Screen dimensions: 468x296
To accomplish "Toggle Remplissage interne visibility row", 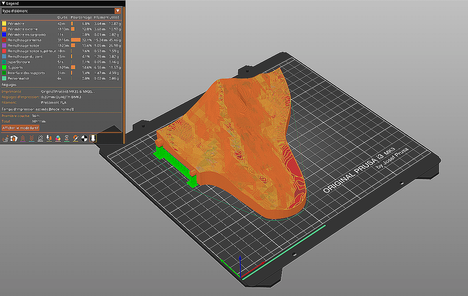I will pyautogui.click(x=24, y=40).
